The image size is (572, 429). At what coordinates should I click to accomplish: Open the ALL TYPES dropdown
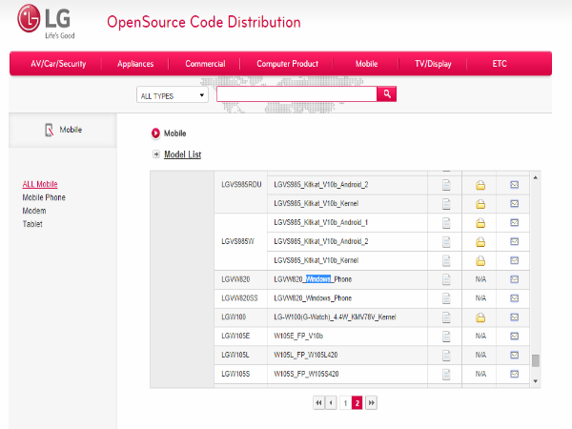point(173,95)
